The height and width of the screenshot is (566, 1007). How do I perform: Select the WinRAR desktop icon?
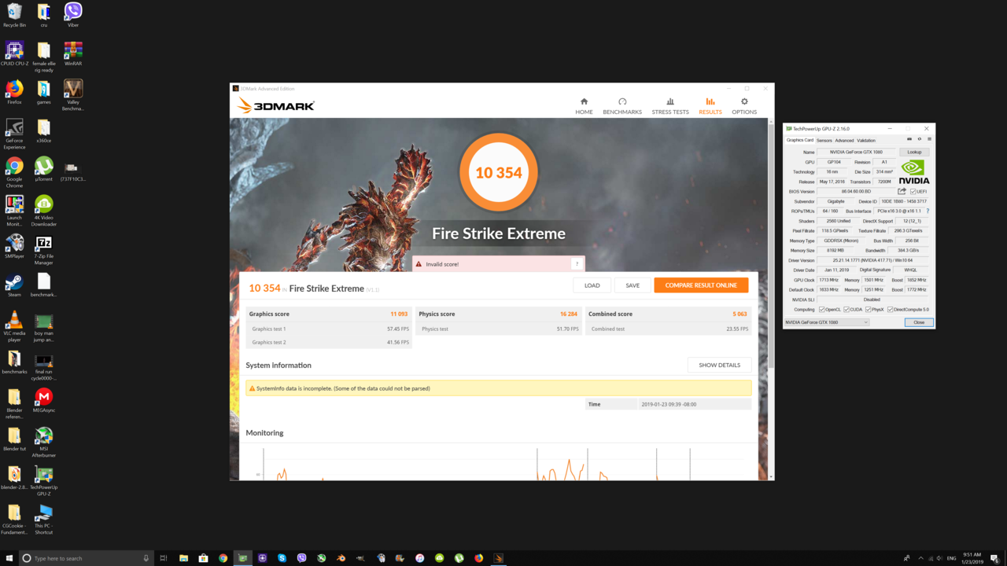73,54
